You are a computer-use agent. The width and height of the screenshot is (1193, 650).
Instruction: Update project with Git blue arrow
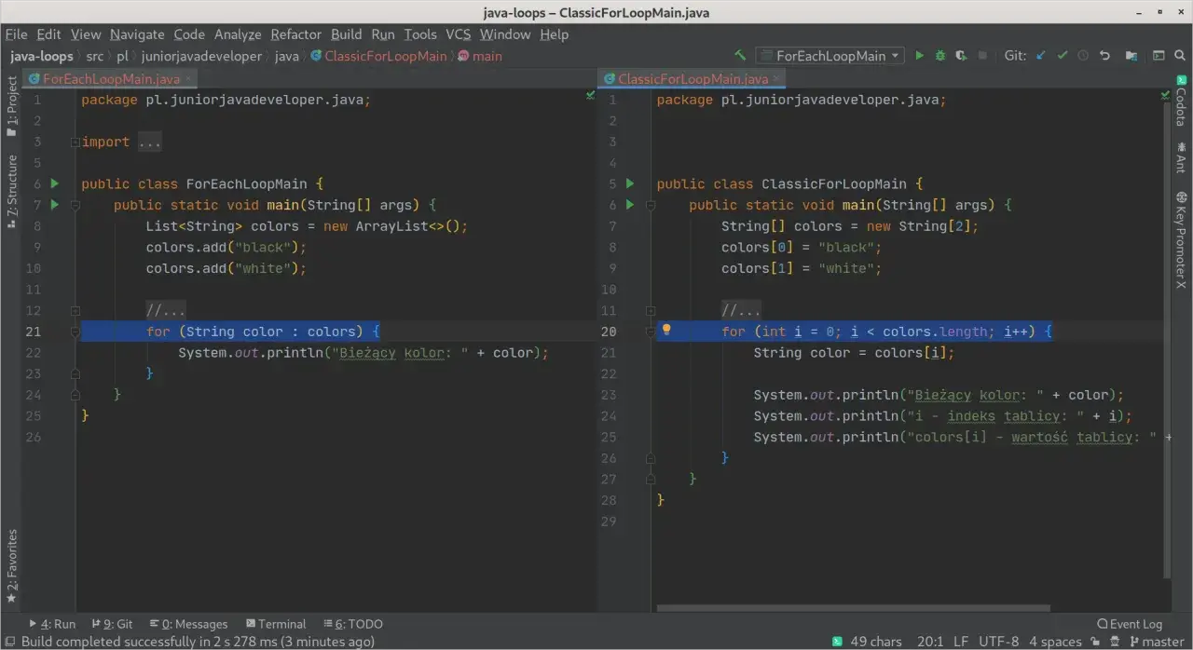pyautogui.click(x=1041, y=56)
